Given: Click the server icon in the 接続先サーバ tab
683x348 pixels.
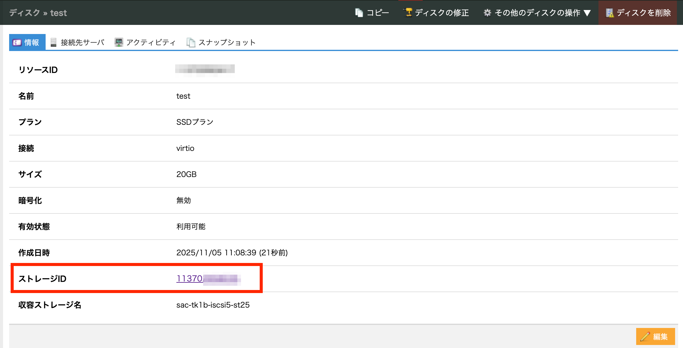Looking at the screenshot, I should (54, 43).
